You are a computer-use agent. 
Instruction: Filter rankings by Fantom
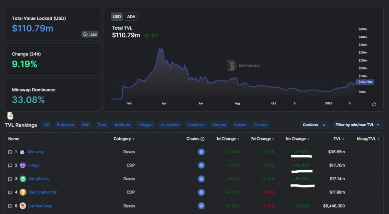click(219, 125)
